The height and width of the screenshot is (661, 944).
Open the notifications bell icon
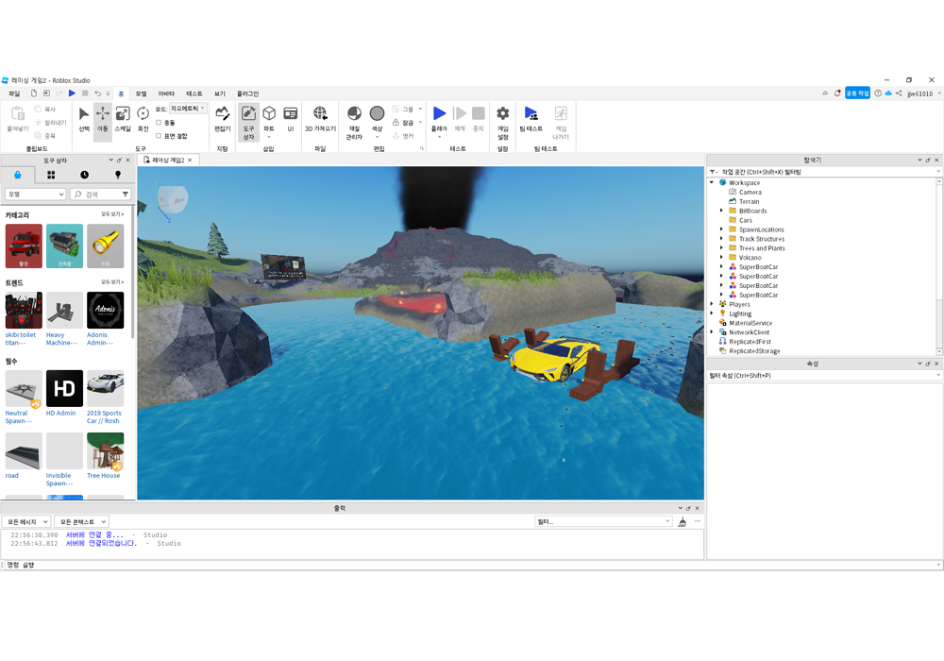837,93
